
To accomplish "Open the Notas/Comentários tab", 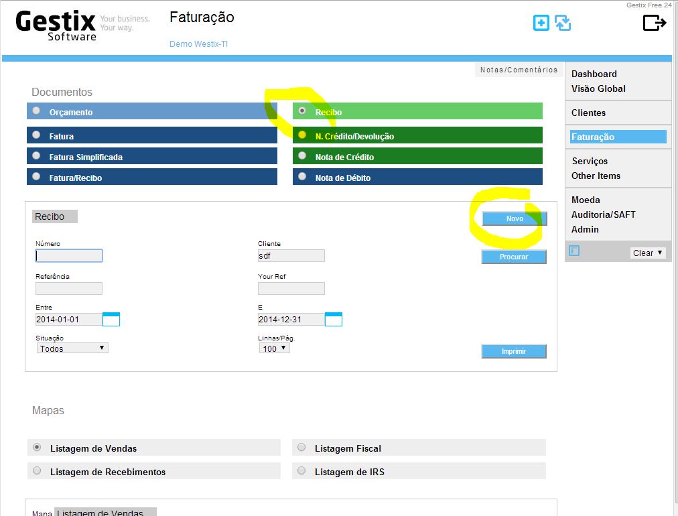I will pos(519,70).
